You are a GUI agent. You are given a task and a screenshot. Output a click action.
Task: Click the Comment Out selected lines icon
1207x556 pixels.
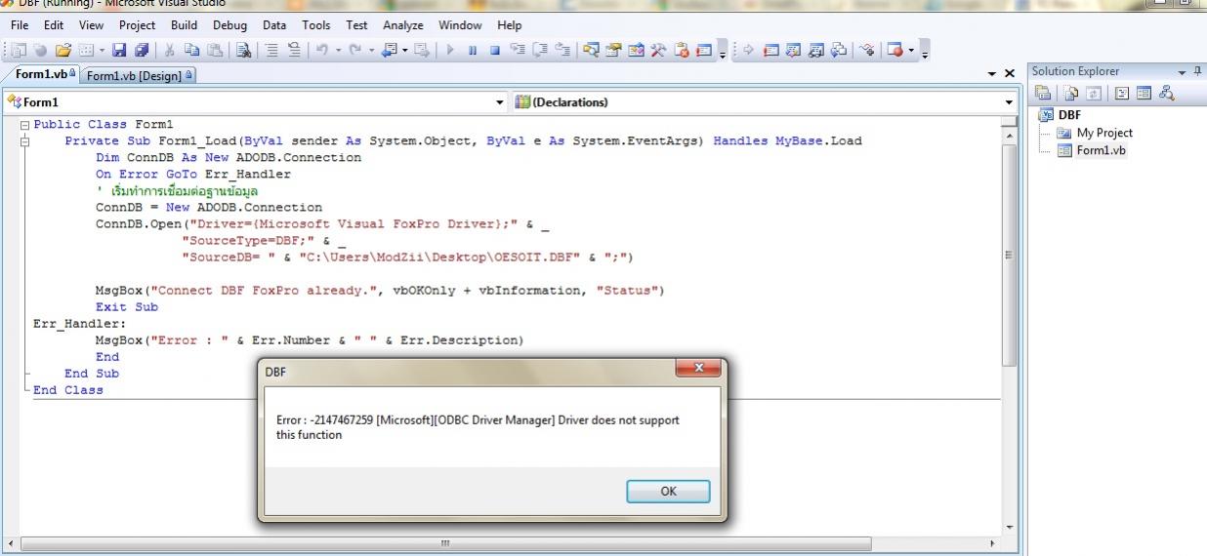271,49
